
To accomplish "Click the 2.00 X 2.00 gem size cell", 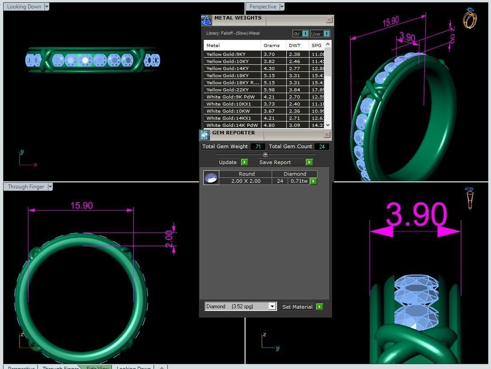I will tap(245, 181).
